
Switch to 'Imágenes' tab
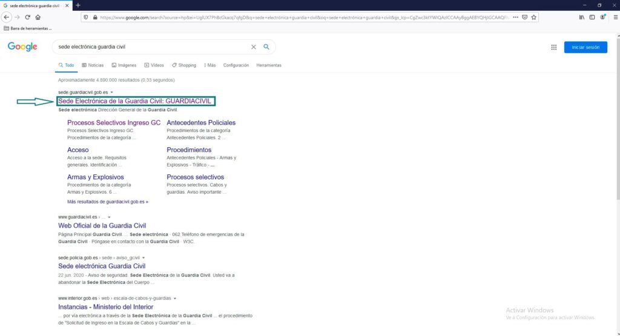pos(124,65)
